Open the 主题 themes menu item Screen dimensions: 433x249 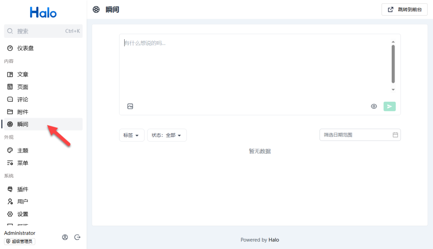43,150
